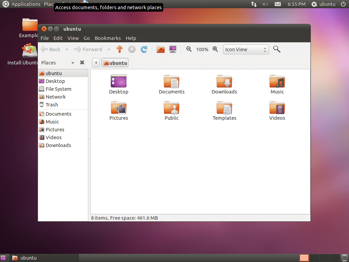Image resolution: width=349 pixels, height=262 pixels.
Task: Zoom in with magnifier plus
Action: [215, 49]
